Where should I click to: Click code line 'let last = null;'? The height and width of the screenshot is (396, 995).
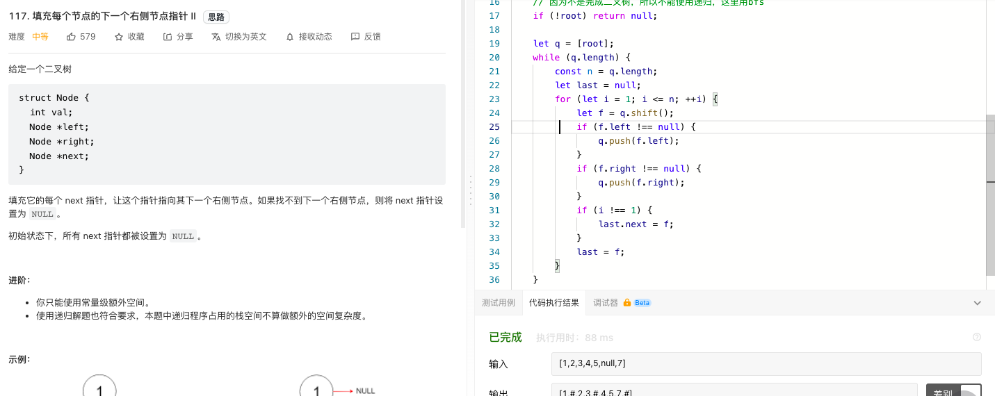point(597,85)
